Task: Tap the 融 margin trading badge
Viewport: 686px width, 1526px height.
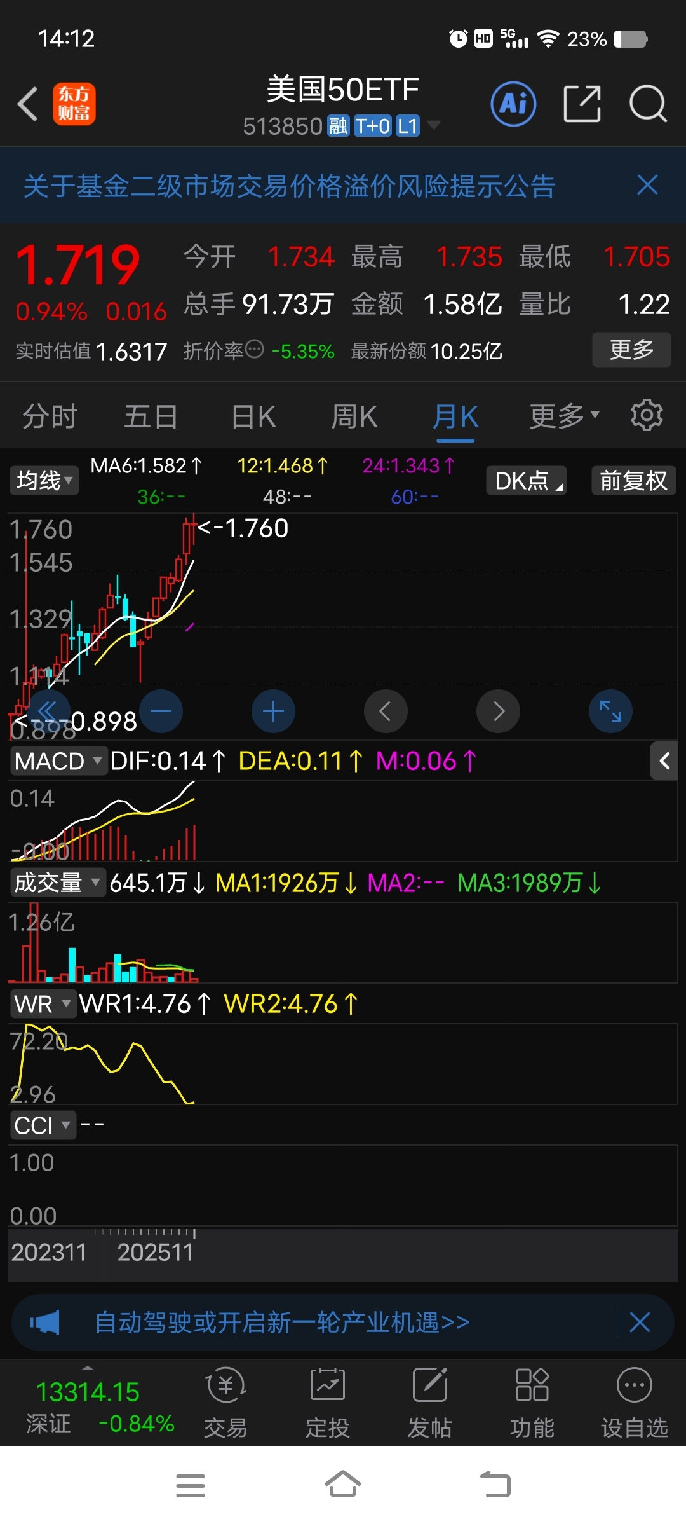Action: 338,126
